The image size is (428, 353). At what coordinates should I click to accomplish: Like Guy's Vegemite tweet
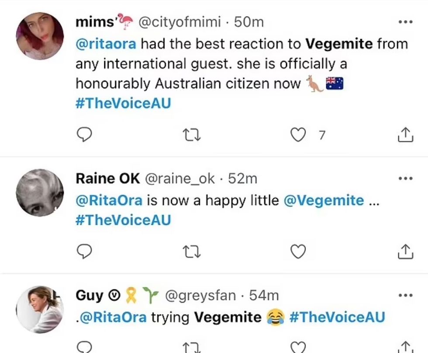(x=298, y=348)
